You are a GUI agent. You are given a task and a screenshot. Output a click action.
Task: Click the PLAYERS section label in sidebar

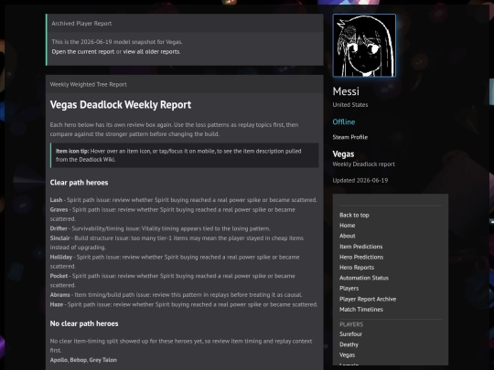351,324
